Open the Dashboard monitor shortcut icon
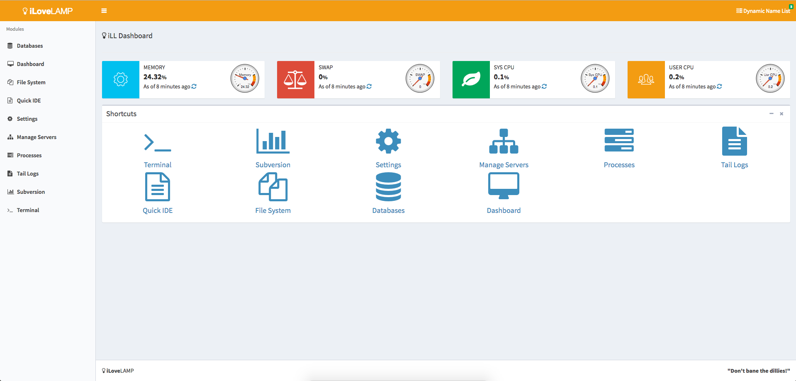The image size is (796, 381). coord(504,186)
